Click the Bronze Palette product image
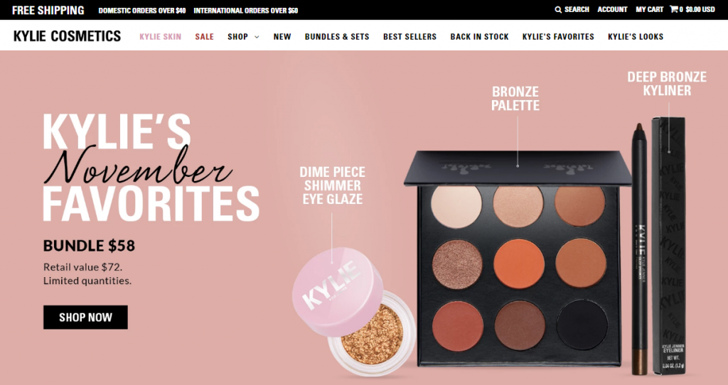Viewport: 728px width, 385px height. click(x=518, y=259)
